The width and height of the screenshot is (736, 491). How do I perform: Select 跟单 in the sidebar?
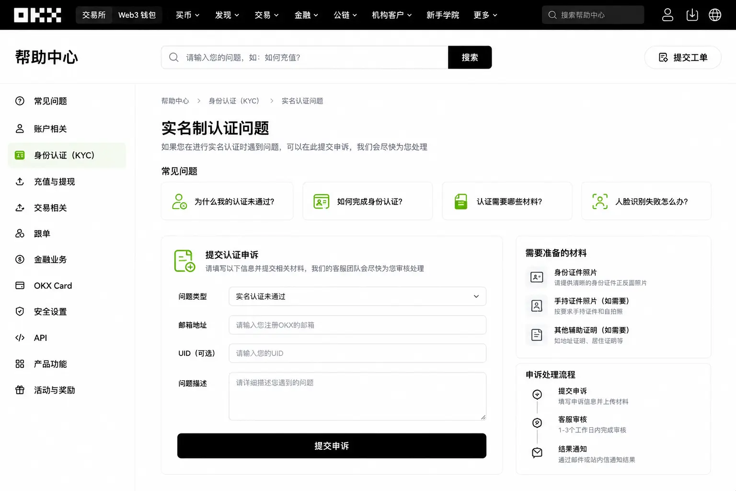pyautogui.click(x=67, y=234)
